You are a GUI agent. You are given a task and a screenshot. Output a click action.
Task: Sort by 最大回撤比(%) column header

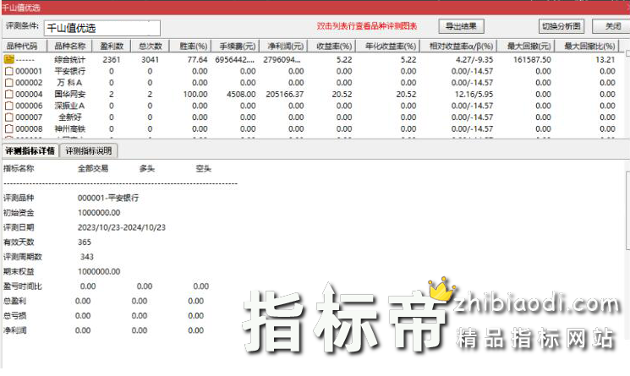588,46
